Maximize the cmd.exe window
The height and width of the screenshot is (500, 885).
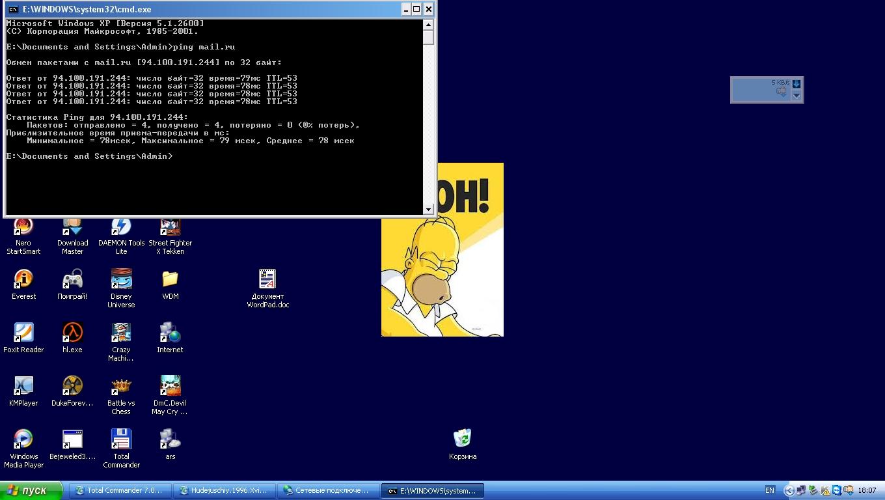pyautogui.click(x=416, y=9)
